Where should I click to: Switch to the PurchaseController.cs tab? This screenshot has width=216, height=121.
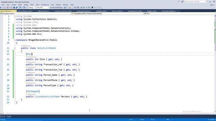[169, 11]
